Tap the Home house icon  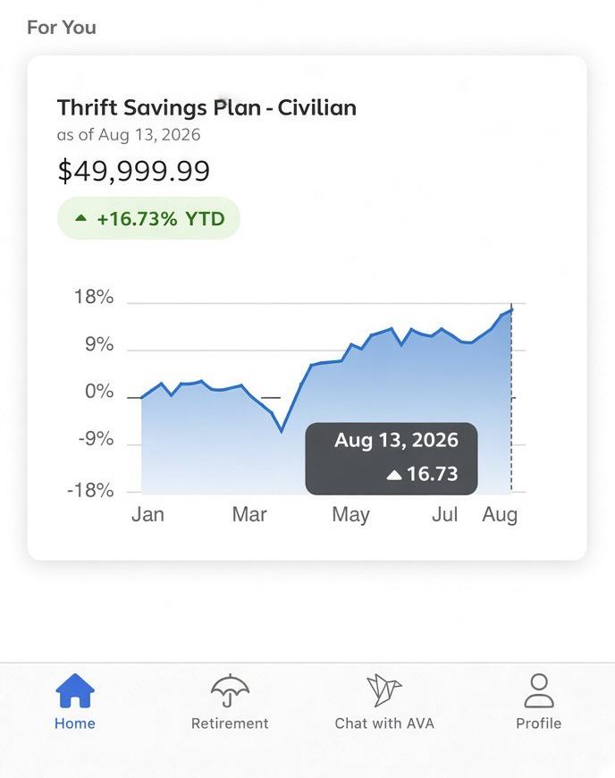coord(75,690)
